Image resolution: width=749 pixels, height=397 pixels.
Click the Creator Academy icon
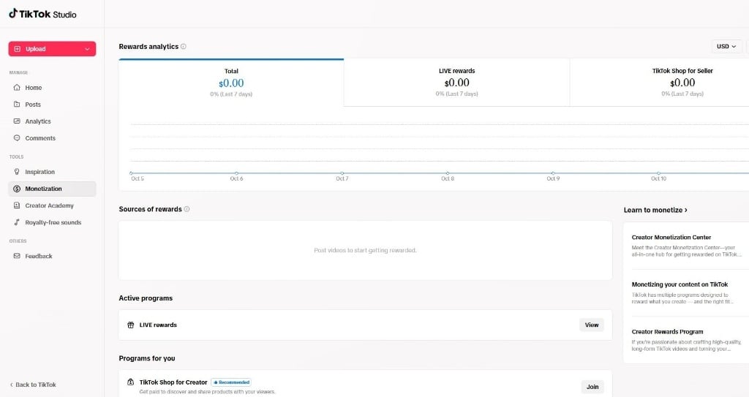pos(17,205)
